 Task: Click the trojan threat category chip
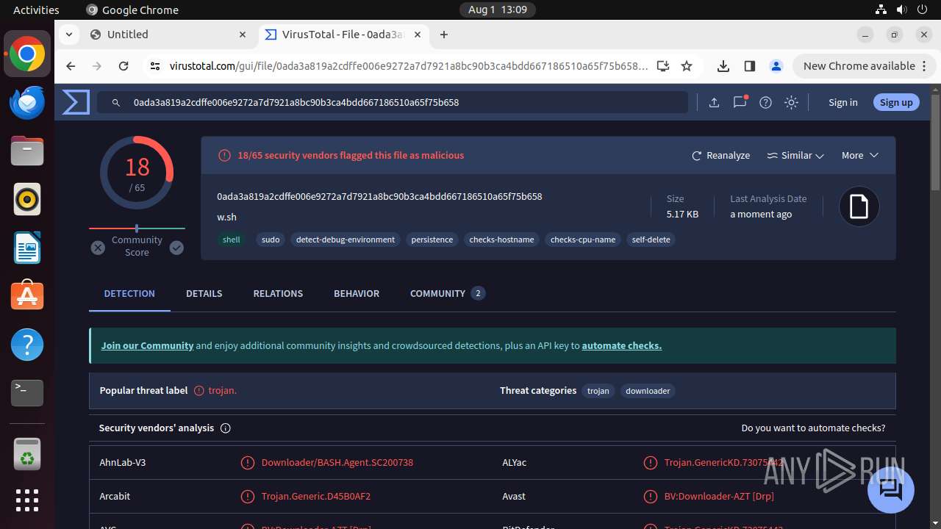[598, 391]
